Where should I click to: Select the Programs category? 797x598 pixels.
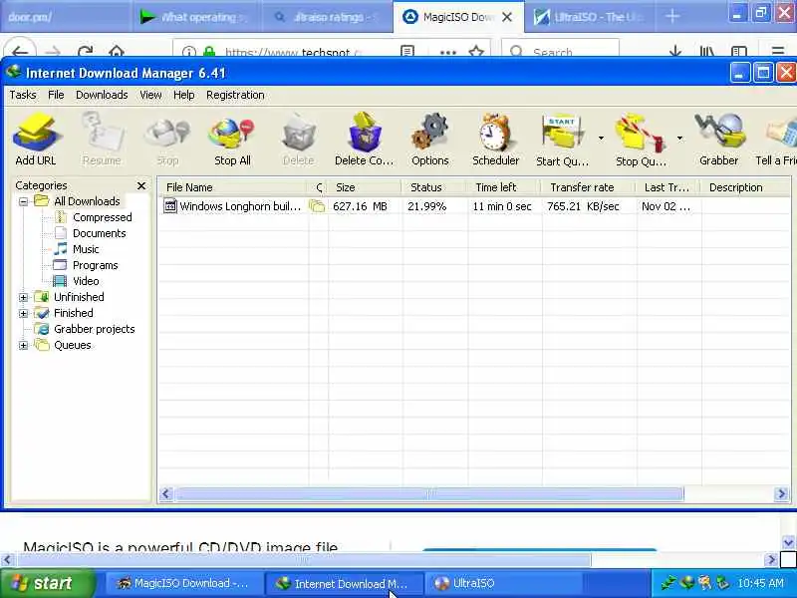[95, 265]
